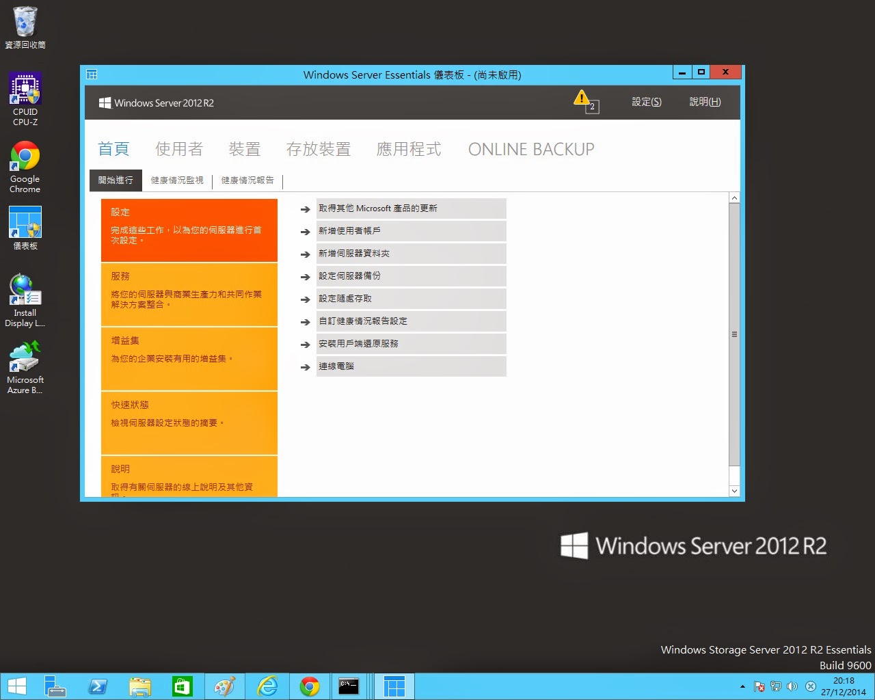Switch to the Command Prompt taskbar button

pyautogui.click(x=349, y=686)
